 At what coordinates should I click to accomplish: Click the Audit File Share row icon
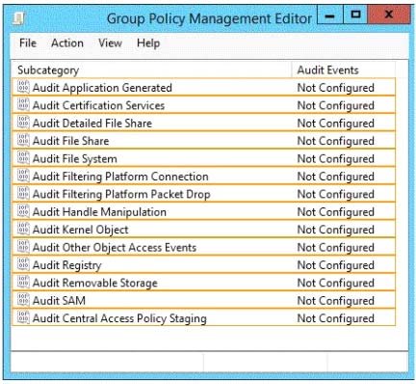(x=23, y=140)
